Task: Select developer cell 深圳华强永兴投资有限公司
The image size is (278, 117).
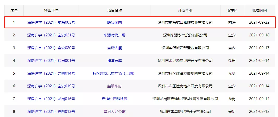Action: [x=185, y=35]
